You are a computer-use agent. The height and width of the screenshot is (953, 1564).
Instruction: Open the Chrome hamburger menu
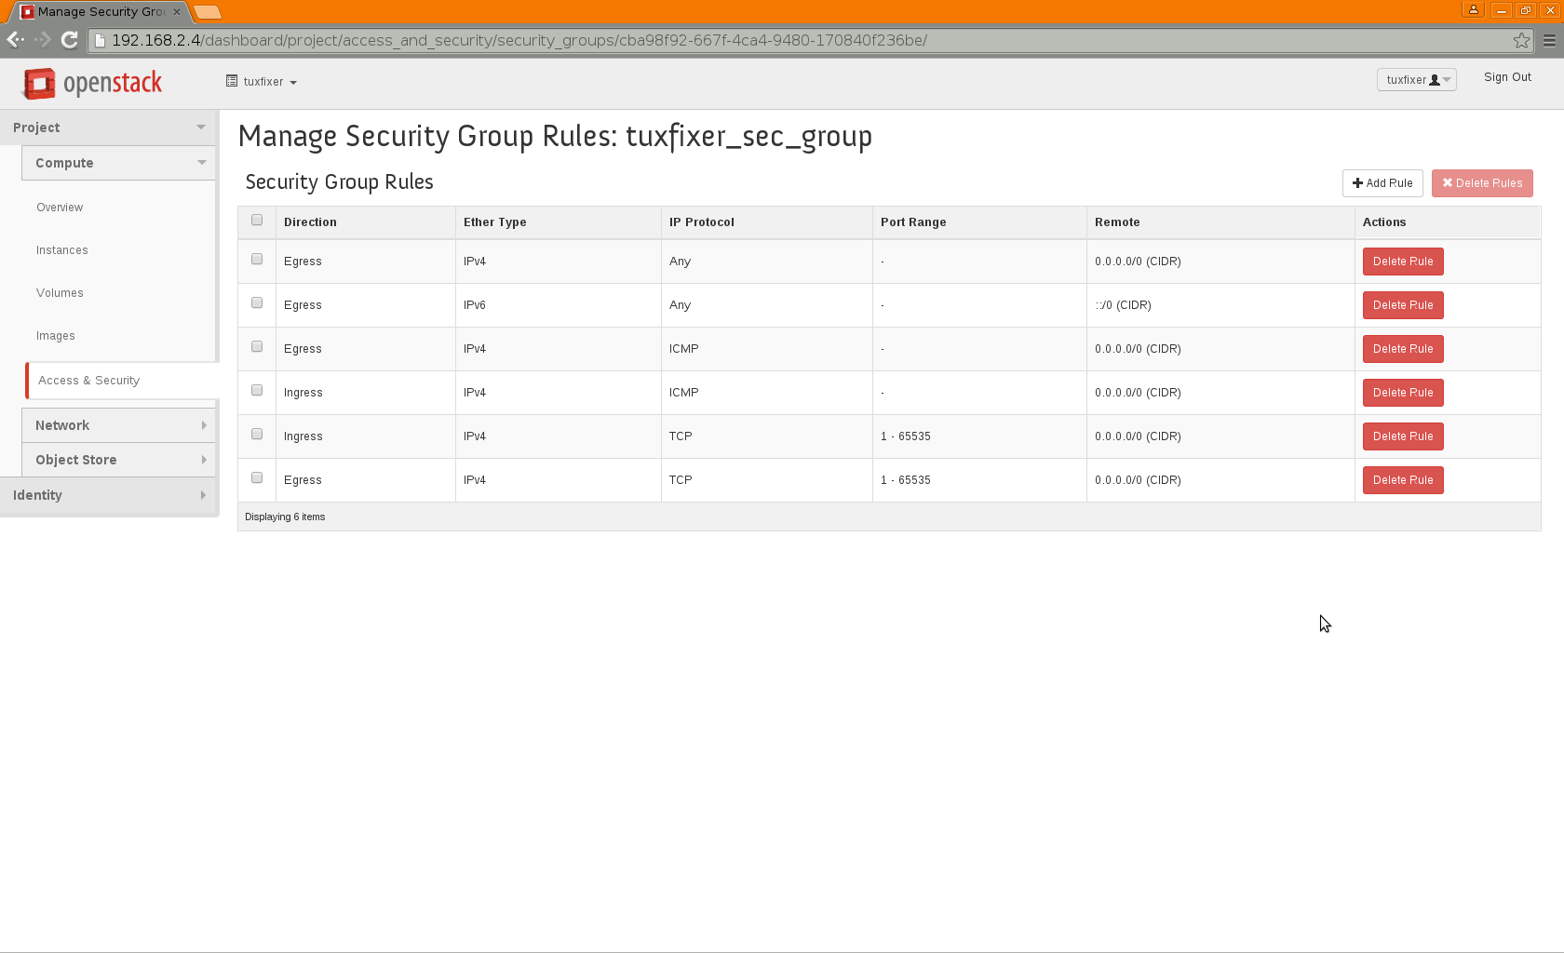pyautogui.click(x=1549, y=40)
